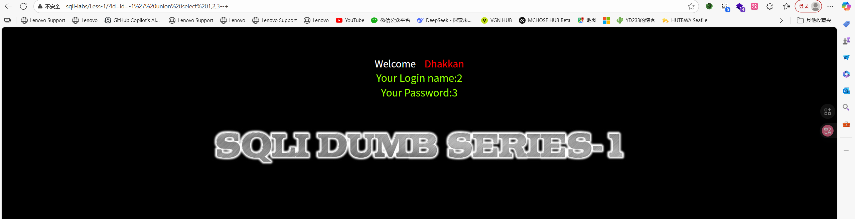Open the favorites list icon
The height and width of the screenshot is (219, 855).
[x=787, y=6]
